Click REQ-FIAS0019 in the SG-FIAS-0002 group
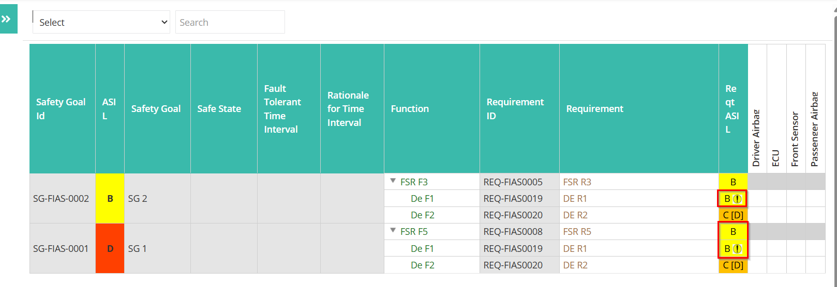The image size is (837, 287). click(x=519, y=199)
